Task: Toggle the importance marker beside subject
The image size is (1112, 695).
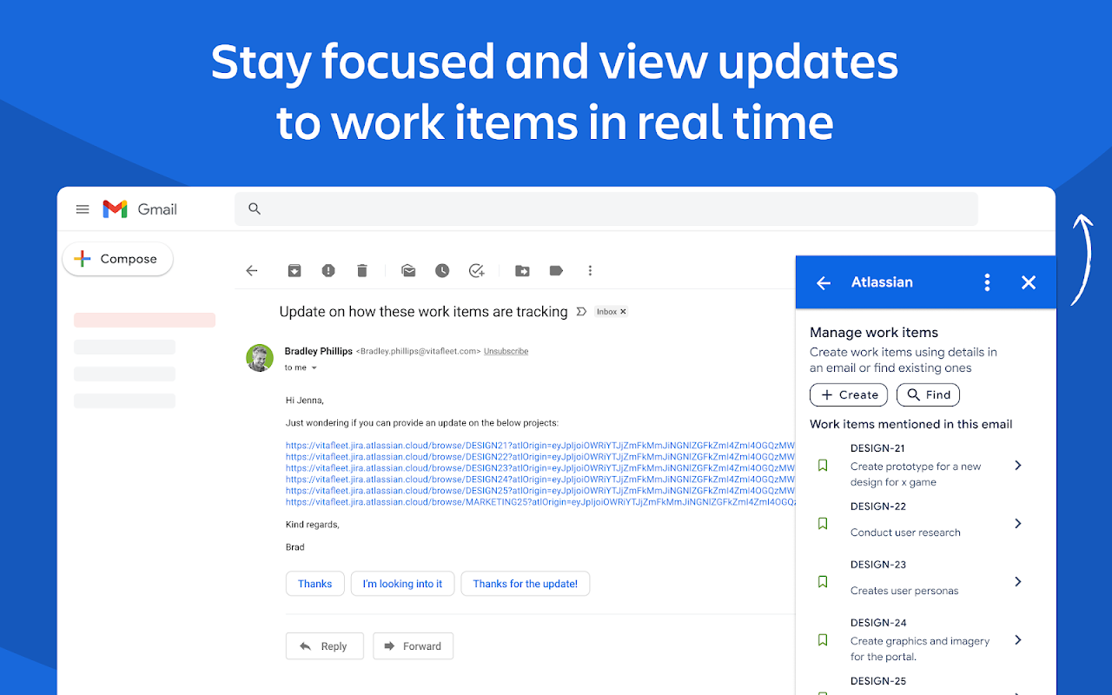Action: coord(582,312)
